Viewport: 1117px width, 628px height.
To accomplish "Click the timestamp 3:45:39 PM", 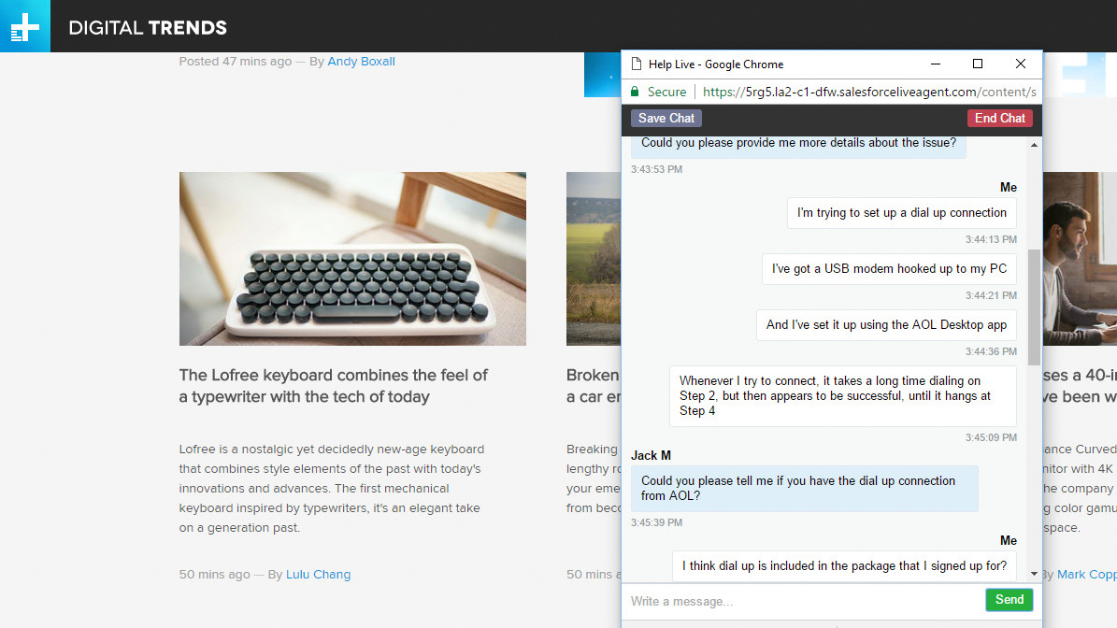I will click(x=656, y=522).
